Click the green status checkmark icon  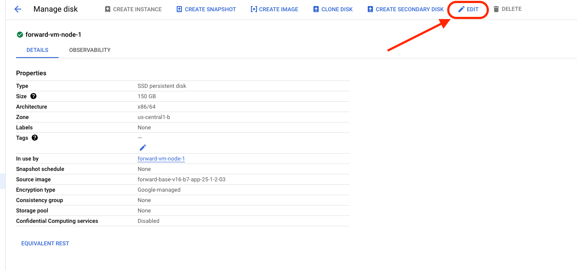click(x=20, y=35)
